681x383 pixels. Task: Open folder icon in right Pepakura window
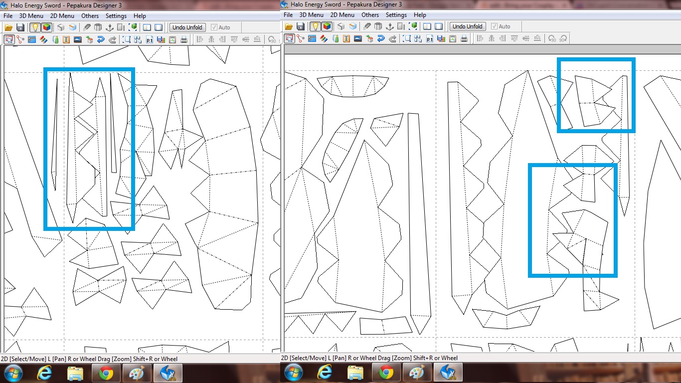click(x=289, y=26)
